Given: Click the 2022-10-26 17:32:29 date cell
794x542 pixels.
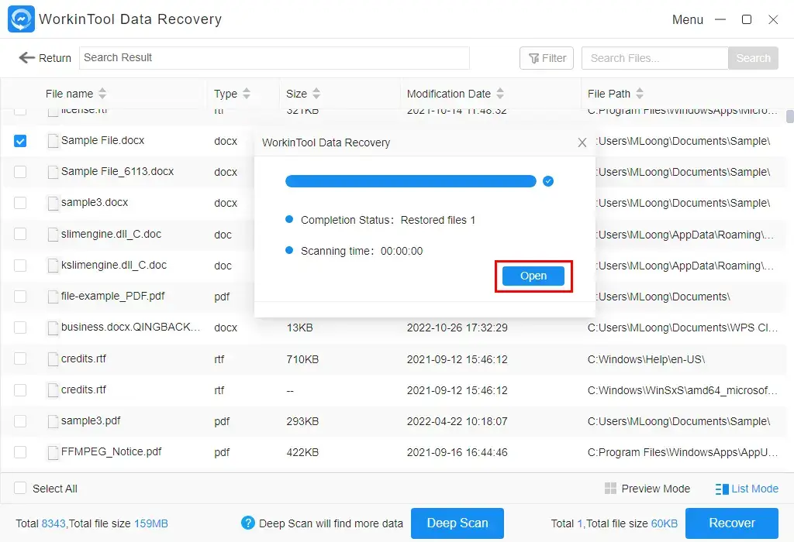Looking at the screenshot, I should coord(457,328).
